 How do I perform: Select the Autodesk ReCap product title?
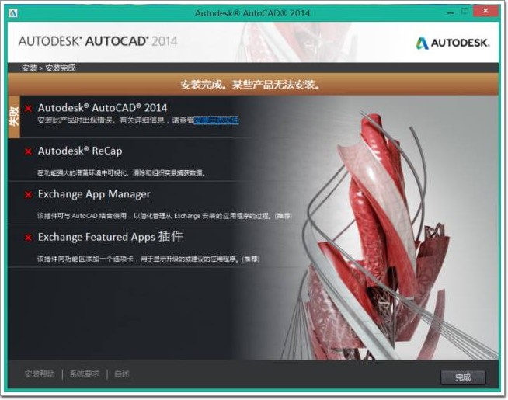80,151
